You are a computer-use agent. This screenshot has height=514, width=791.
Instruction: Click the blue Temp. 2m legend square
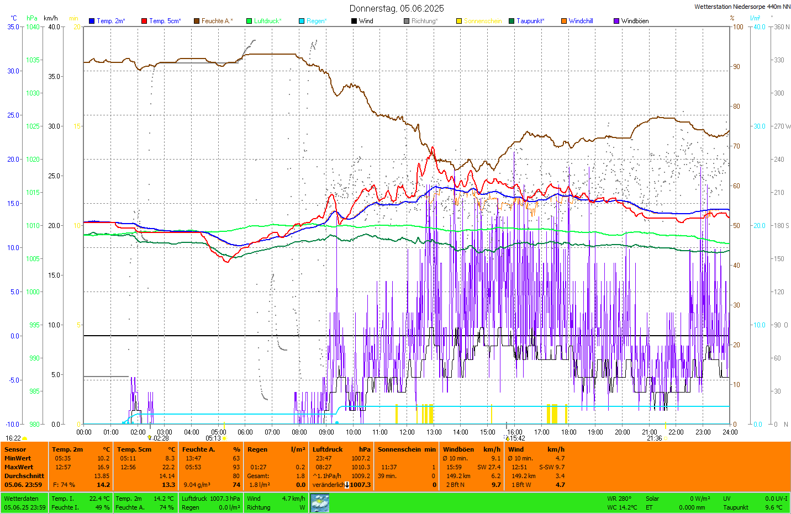92,21
